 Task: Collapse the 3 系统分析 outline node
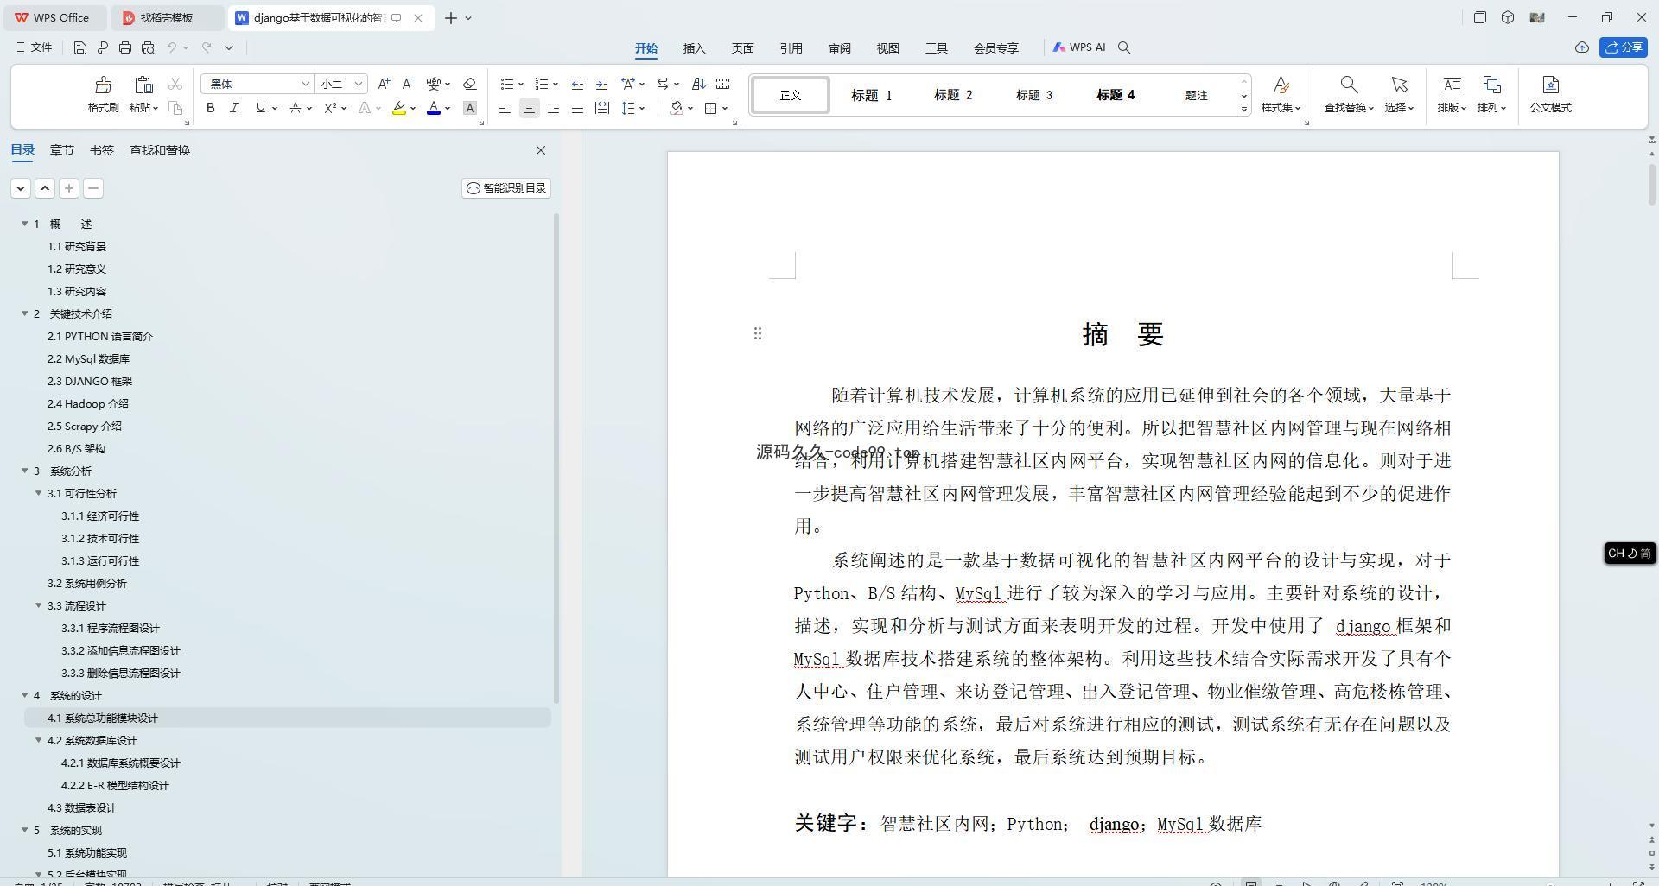25,471
